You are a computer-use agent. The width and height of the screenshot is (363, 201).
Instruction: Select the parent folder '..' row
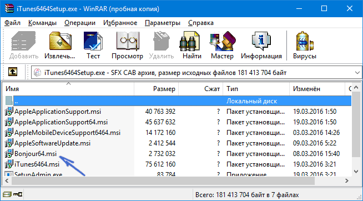point(178,101)
